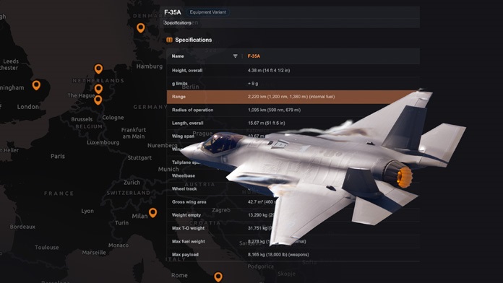Select value '1,095 km (590 nm, 679 mi)'
The height and width of the screenshot is (283, 503).
coord(275,110)
